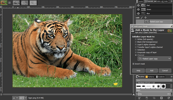Click the horizontal canvas scrollbar
The height and width of the screenshot is (100, 173).
(67, 94)
